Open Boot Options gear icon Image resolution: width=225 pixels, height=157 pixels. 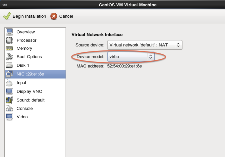(9, 57)
